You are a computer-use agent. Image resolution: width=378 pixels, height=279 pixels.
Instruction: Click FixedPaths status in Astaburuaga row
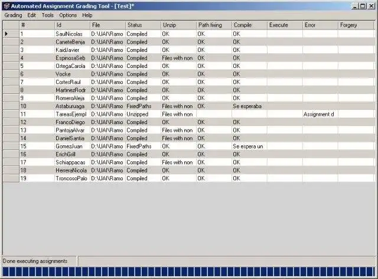(143, 106)
